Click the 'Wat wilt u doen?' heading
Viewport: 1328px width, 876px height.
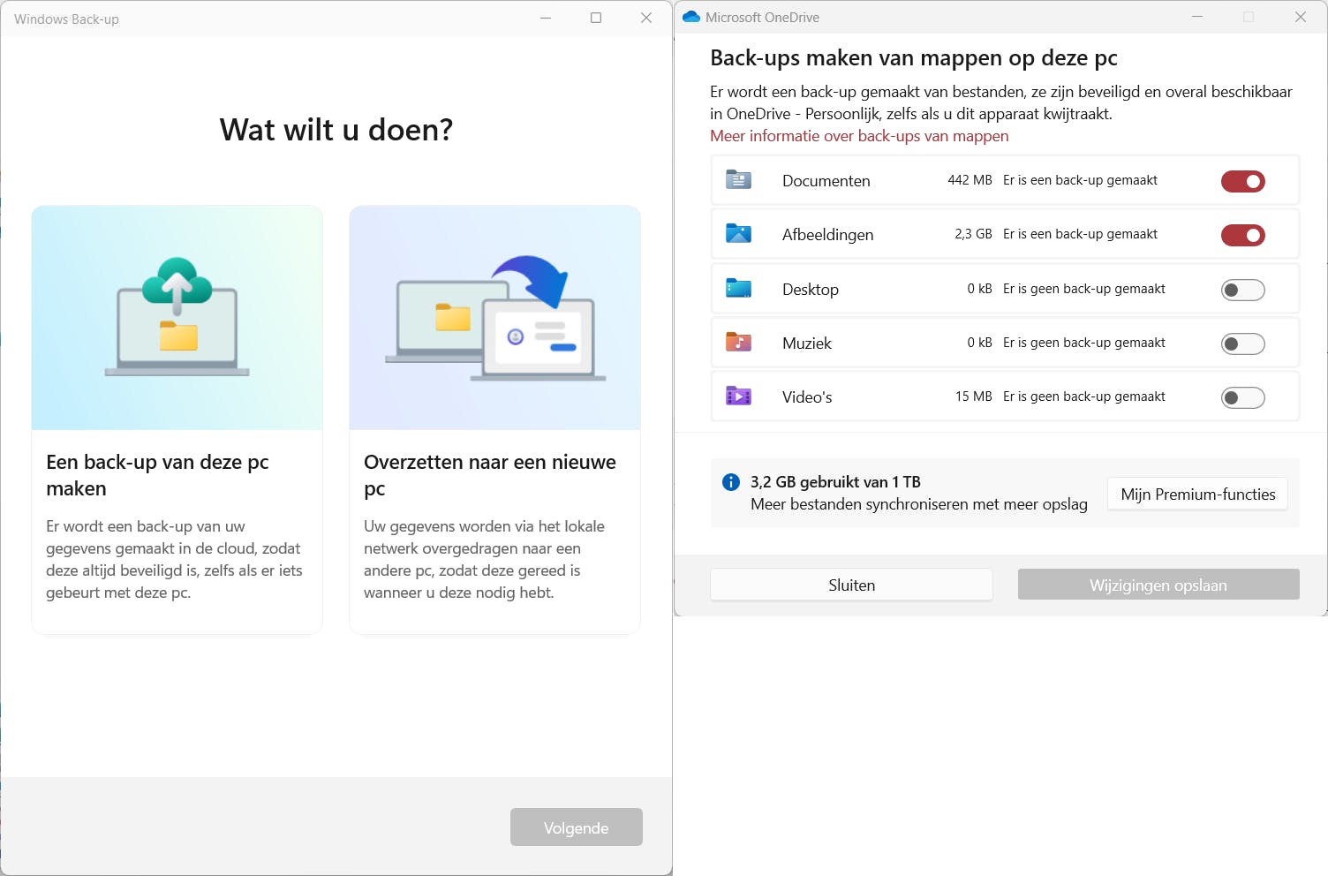(x=336, y=130)
